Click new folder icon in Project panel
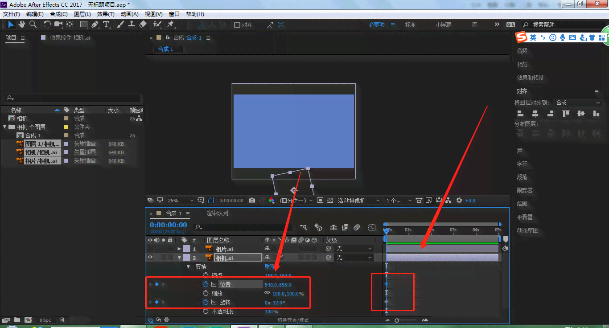The width and height of the screenshot is (609, 328). (17, 320)
